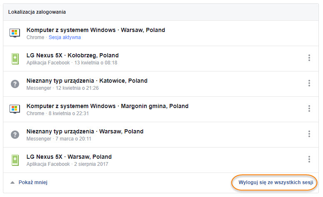Select the LG Nexus 5X Kołobrzeg entry title
323x197 pixels.
pyautogui.click(x=72, y=55)
